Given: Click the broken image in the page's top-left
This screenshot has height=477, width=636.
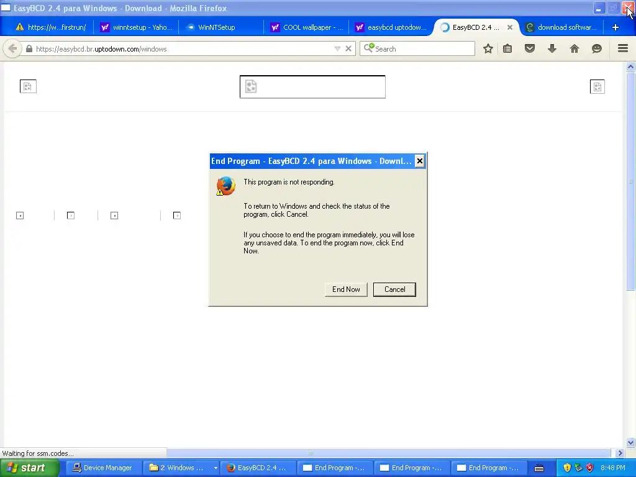Looking at the screenshot, I should 28,86.
